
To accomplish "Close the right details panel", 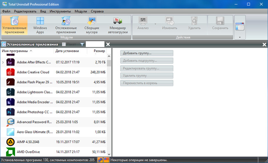I will (264, 45).
